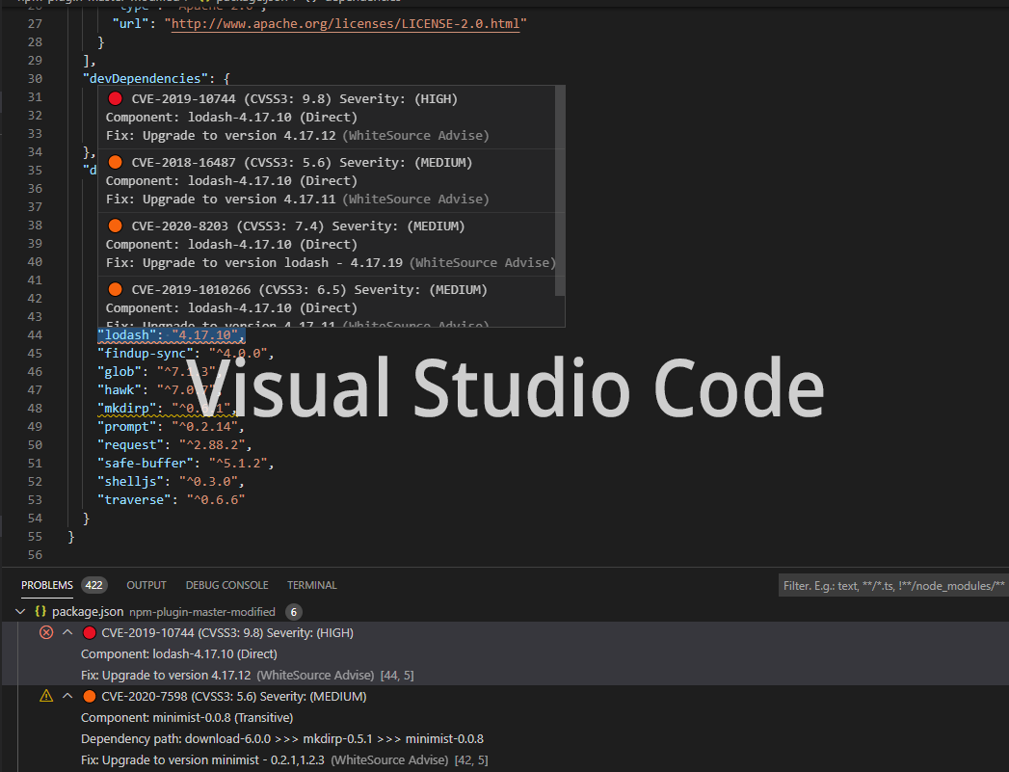The image size is (1009, 772).
Task: Click the problems filter input field
Action: click(x=893, y=585)
